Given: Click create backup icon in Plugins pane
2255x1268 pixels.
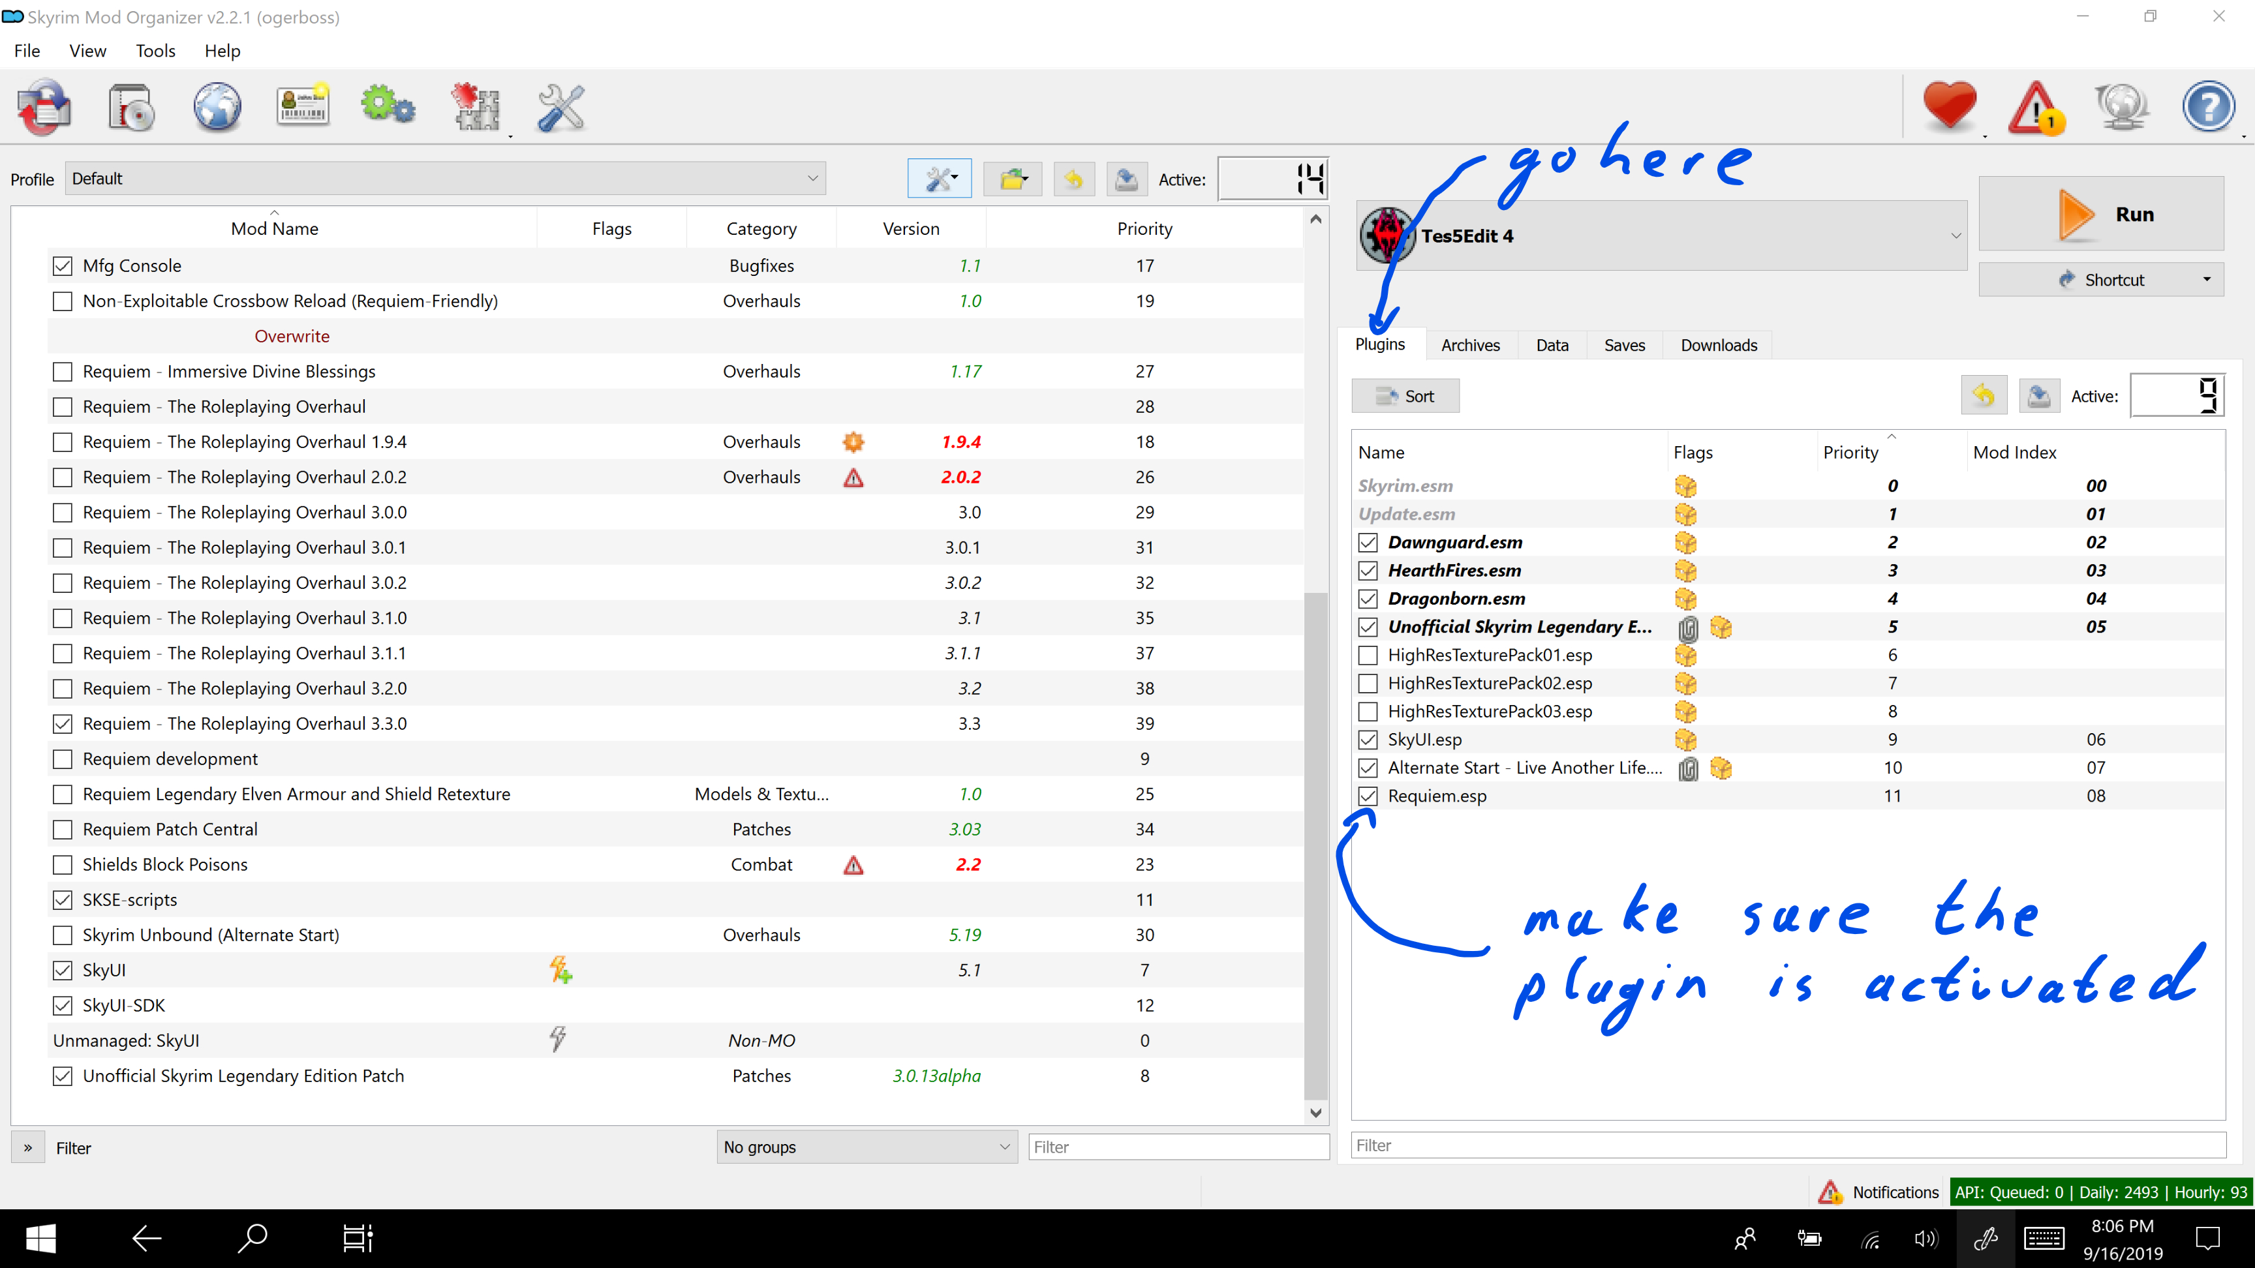Looking at the screenshot, I should pos(2039,395).
